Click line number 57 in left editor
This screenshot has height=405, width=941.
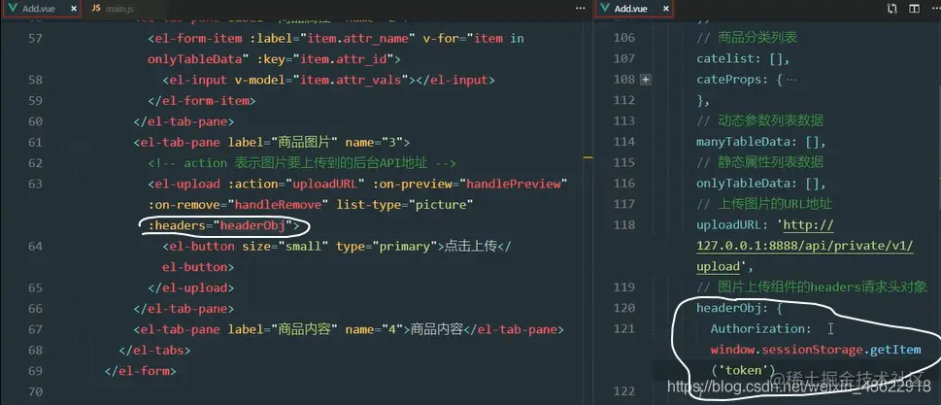[x=35, y=39]
